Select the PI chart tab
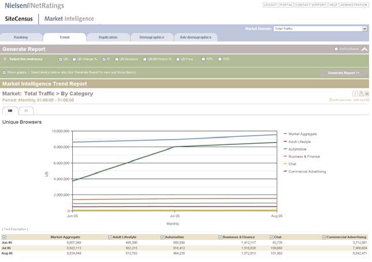 coord(26,110)
